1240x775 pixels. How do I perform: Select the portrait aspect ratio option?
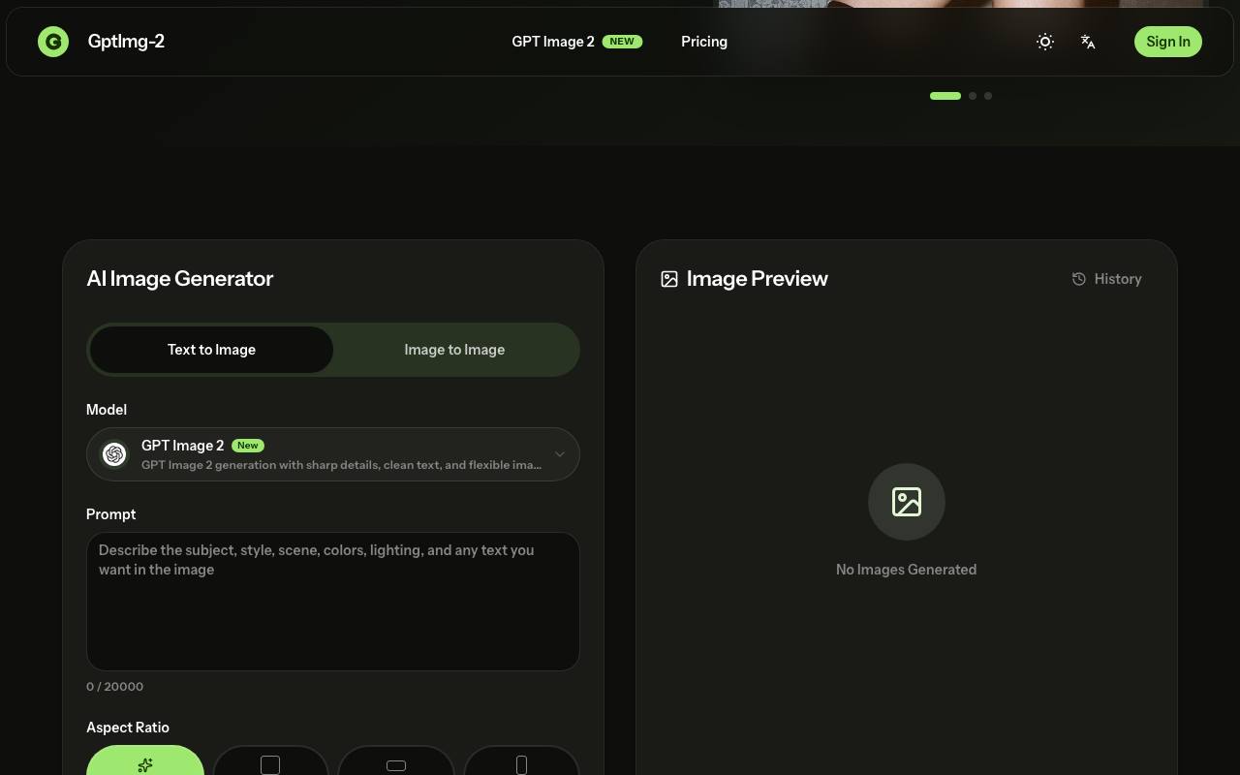[521, 762]
